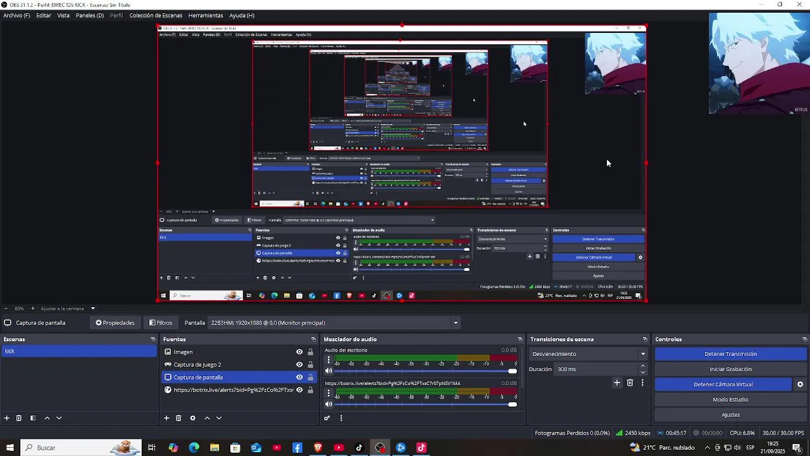810x456 pixels.
Task: Open Windows Start button
Action: (x=9, y=448)
